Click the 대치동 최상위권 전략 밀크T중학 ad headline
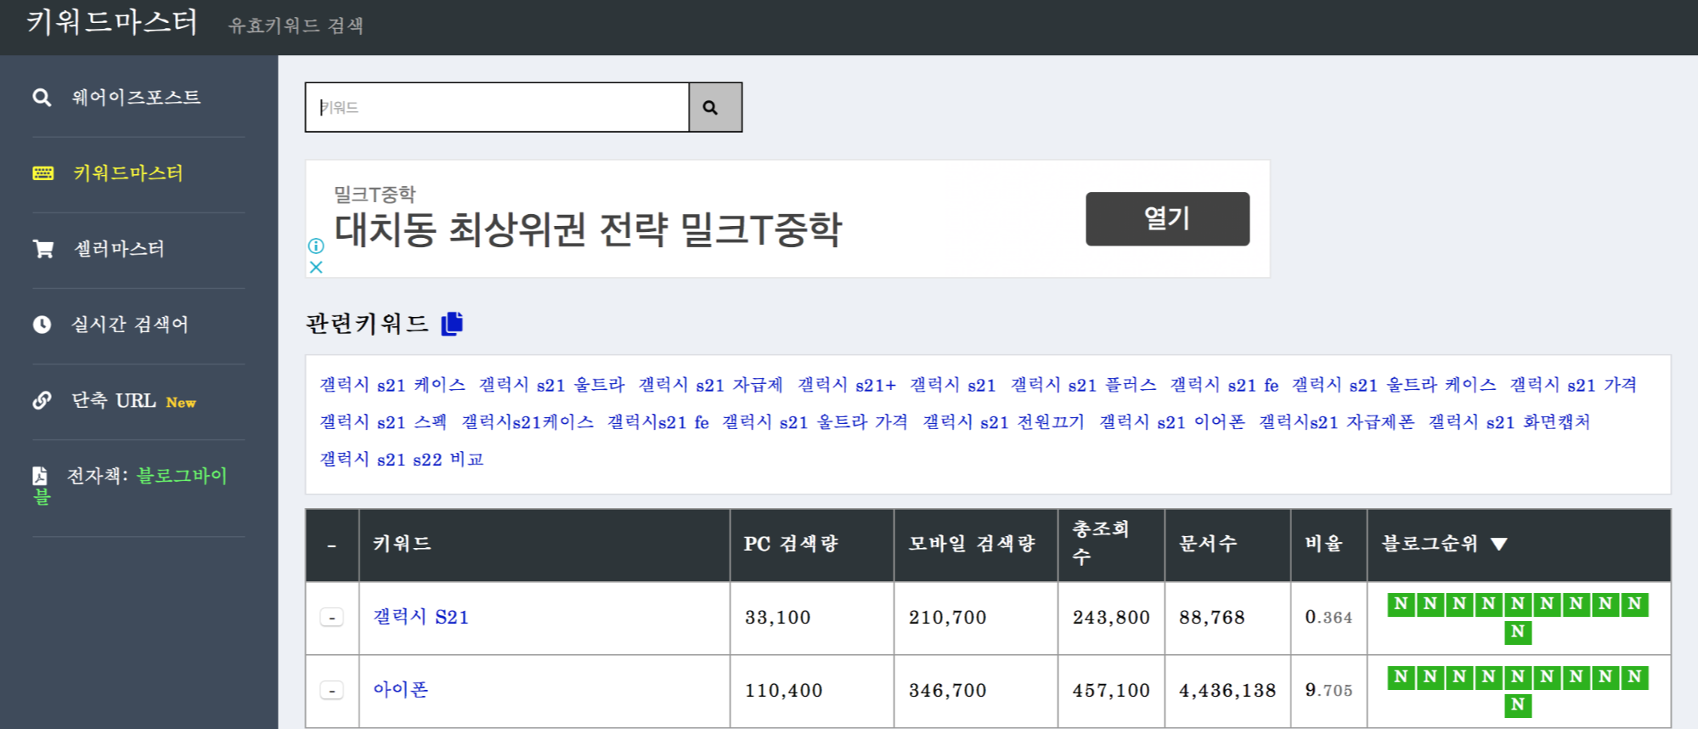The width and height of the screenshot is (1698, 729). [588, 230]
